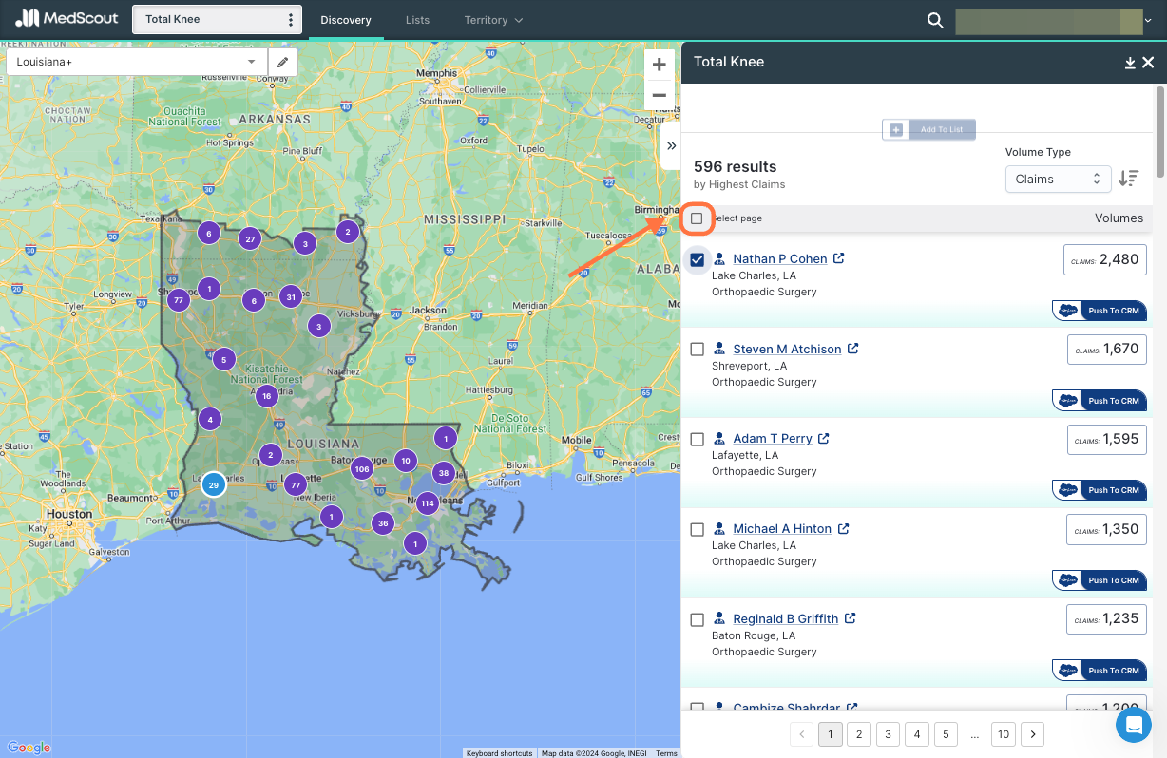
Task: Zoom out on the map
Action: coord(659,95)
